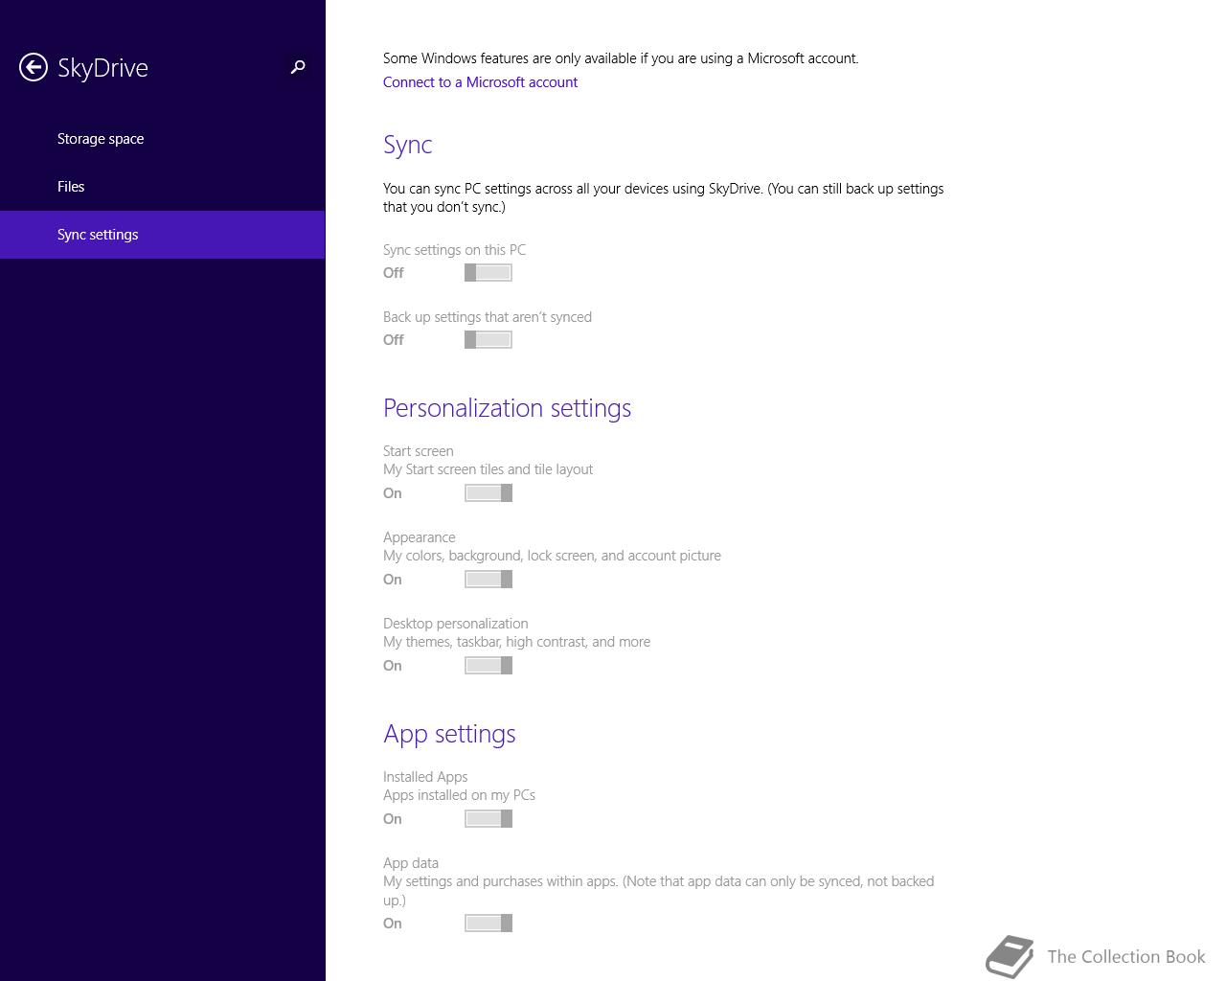Click 'My colors, background, lock screen' description
This screenshot has height=981, width=1226.
[x=552, y=556]
